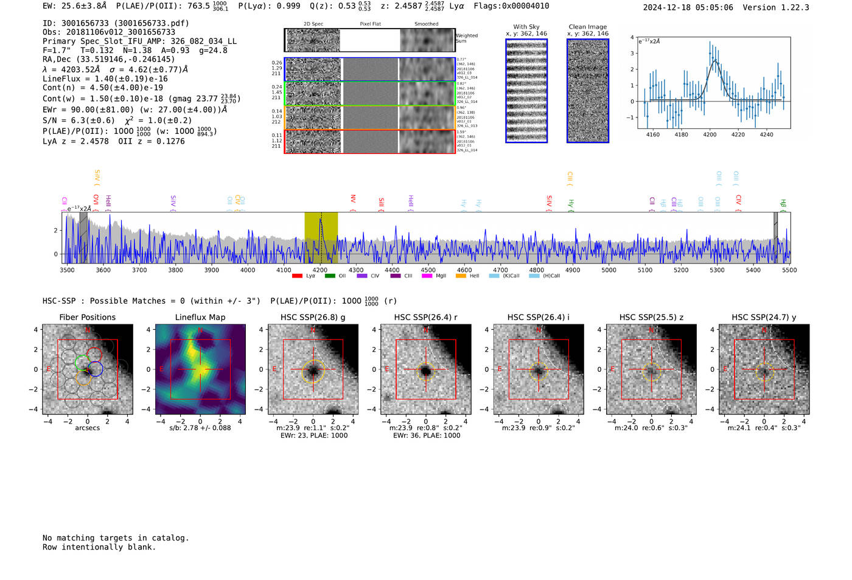
Task: Click the red Lyα legend swatch
Action: click(x=297, y=276)
